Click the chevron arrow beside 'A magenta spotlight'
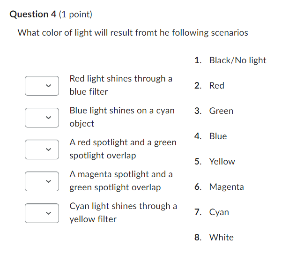Image resolution: width=304 pixels, height=254 pixels. 48,181
